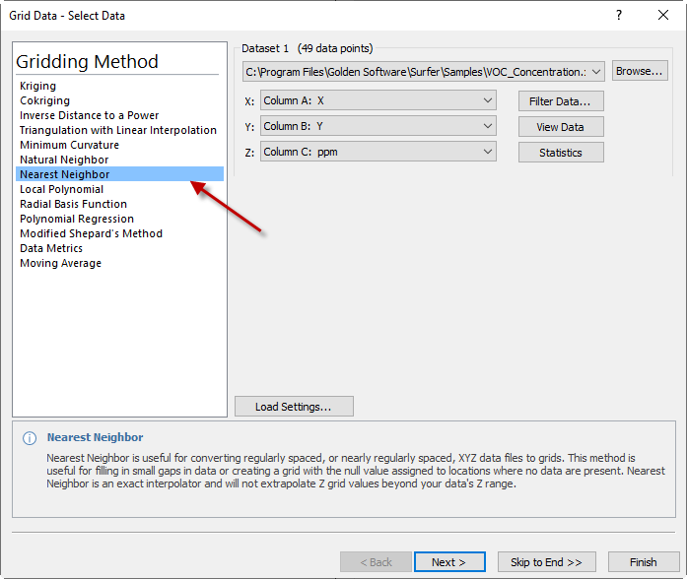
Task: Expand the Y column dropdown
Action: click(x=489, y=126)
